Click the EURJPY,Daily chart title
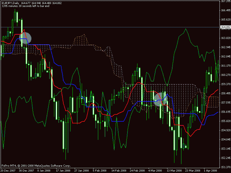The height and width of the screenshot is (173, 231). point(10,3)
